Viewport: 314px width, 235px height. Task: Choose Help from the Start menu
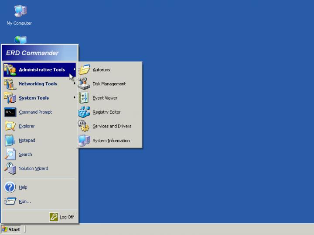23,188
